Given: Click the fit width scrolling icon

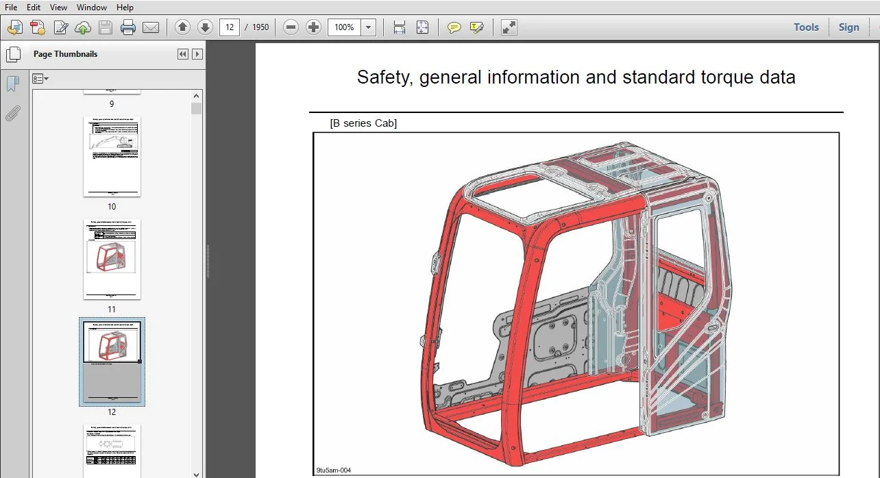Looking at the screenshot, I should [400, 27].
